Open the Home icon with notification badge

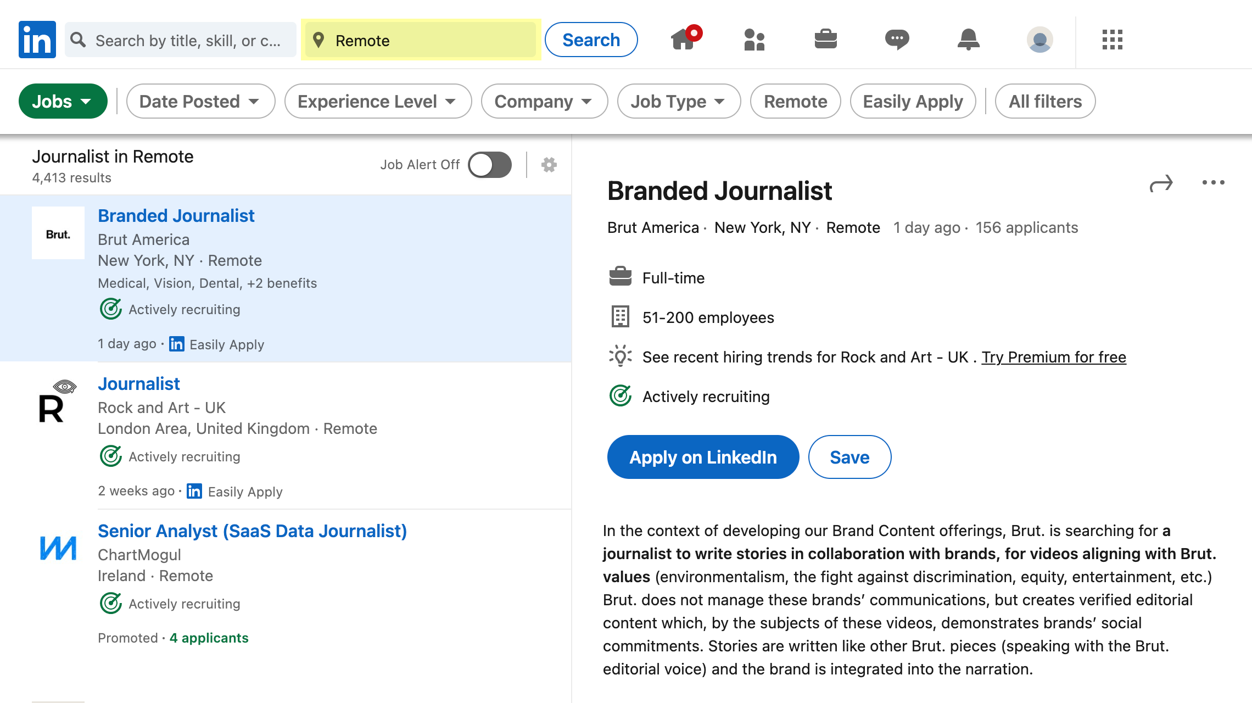(x=686, y=39)
